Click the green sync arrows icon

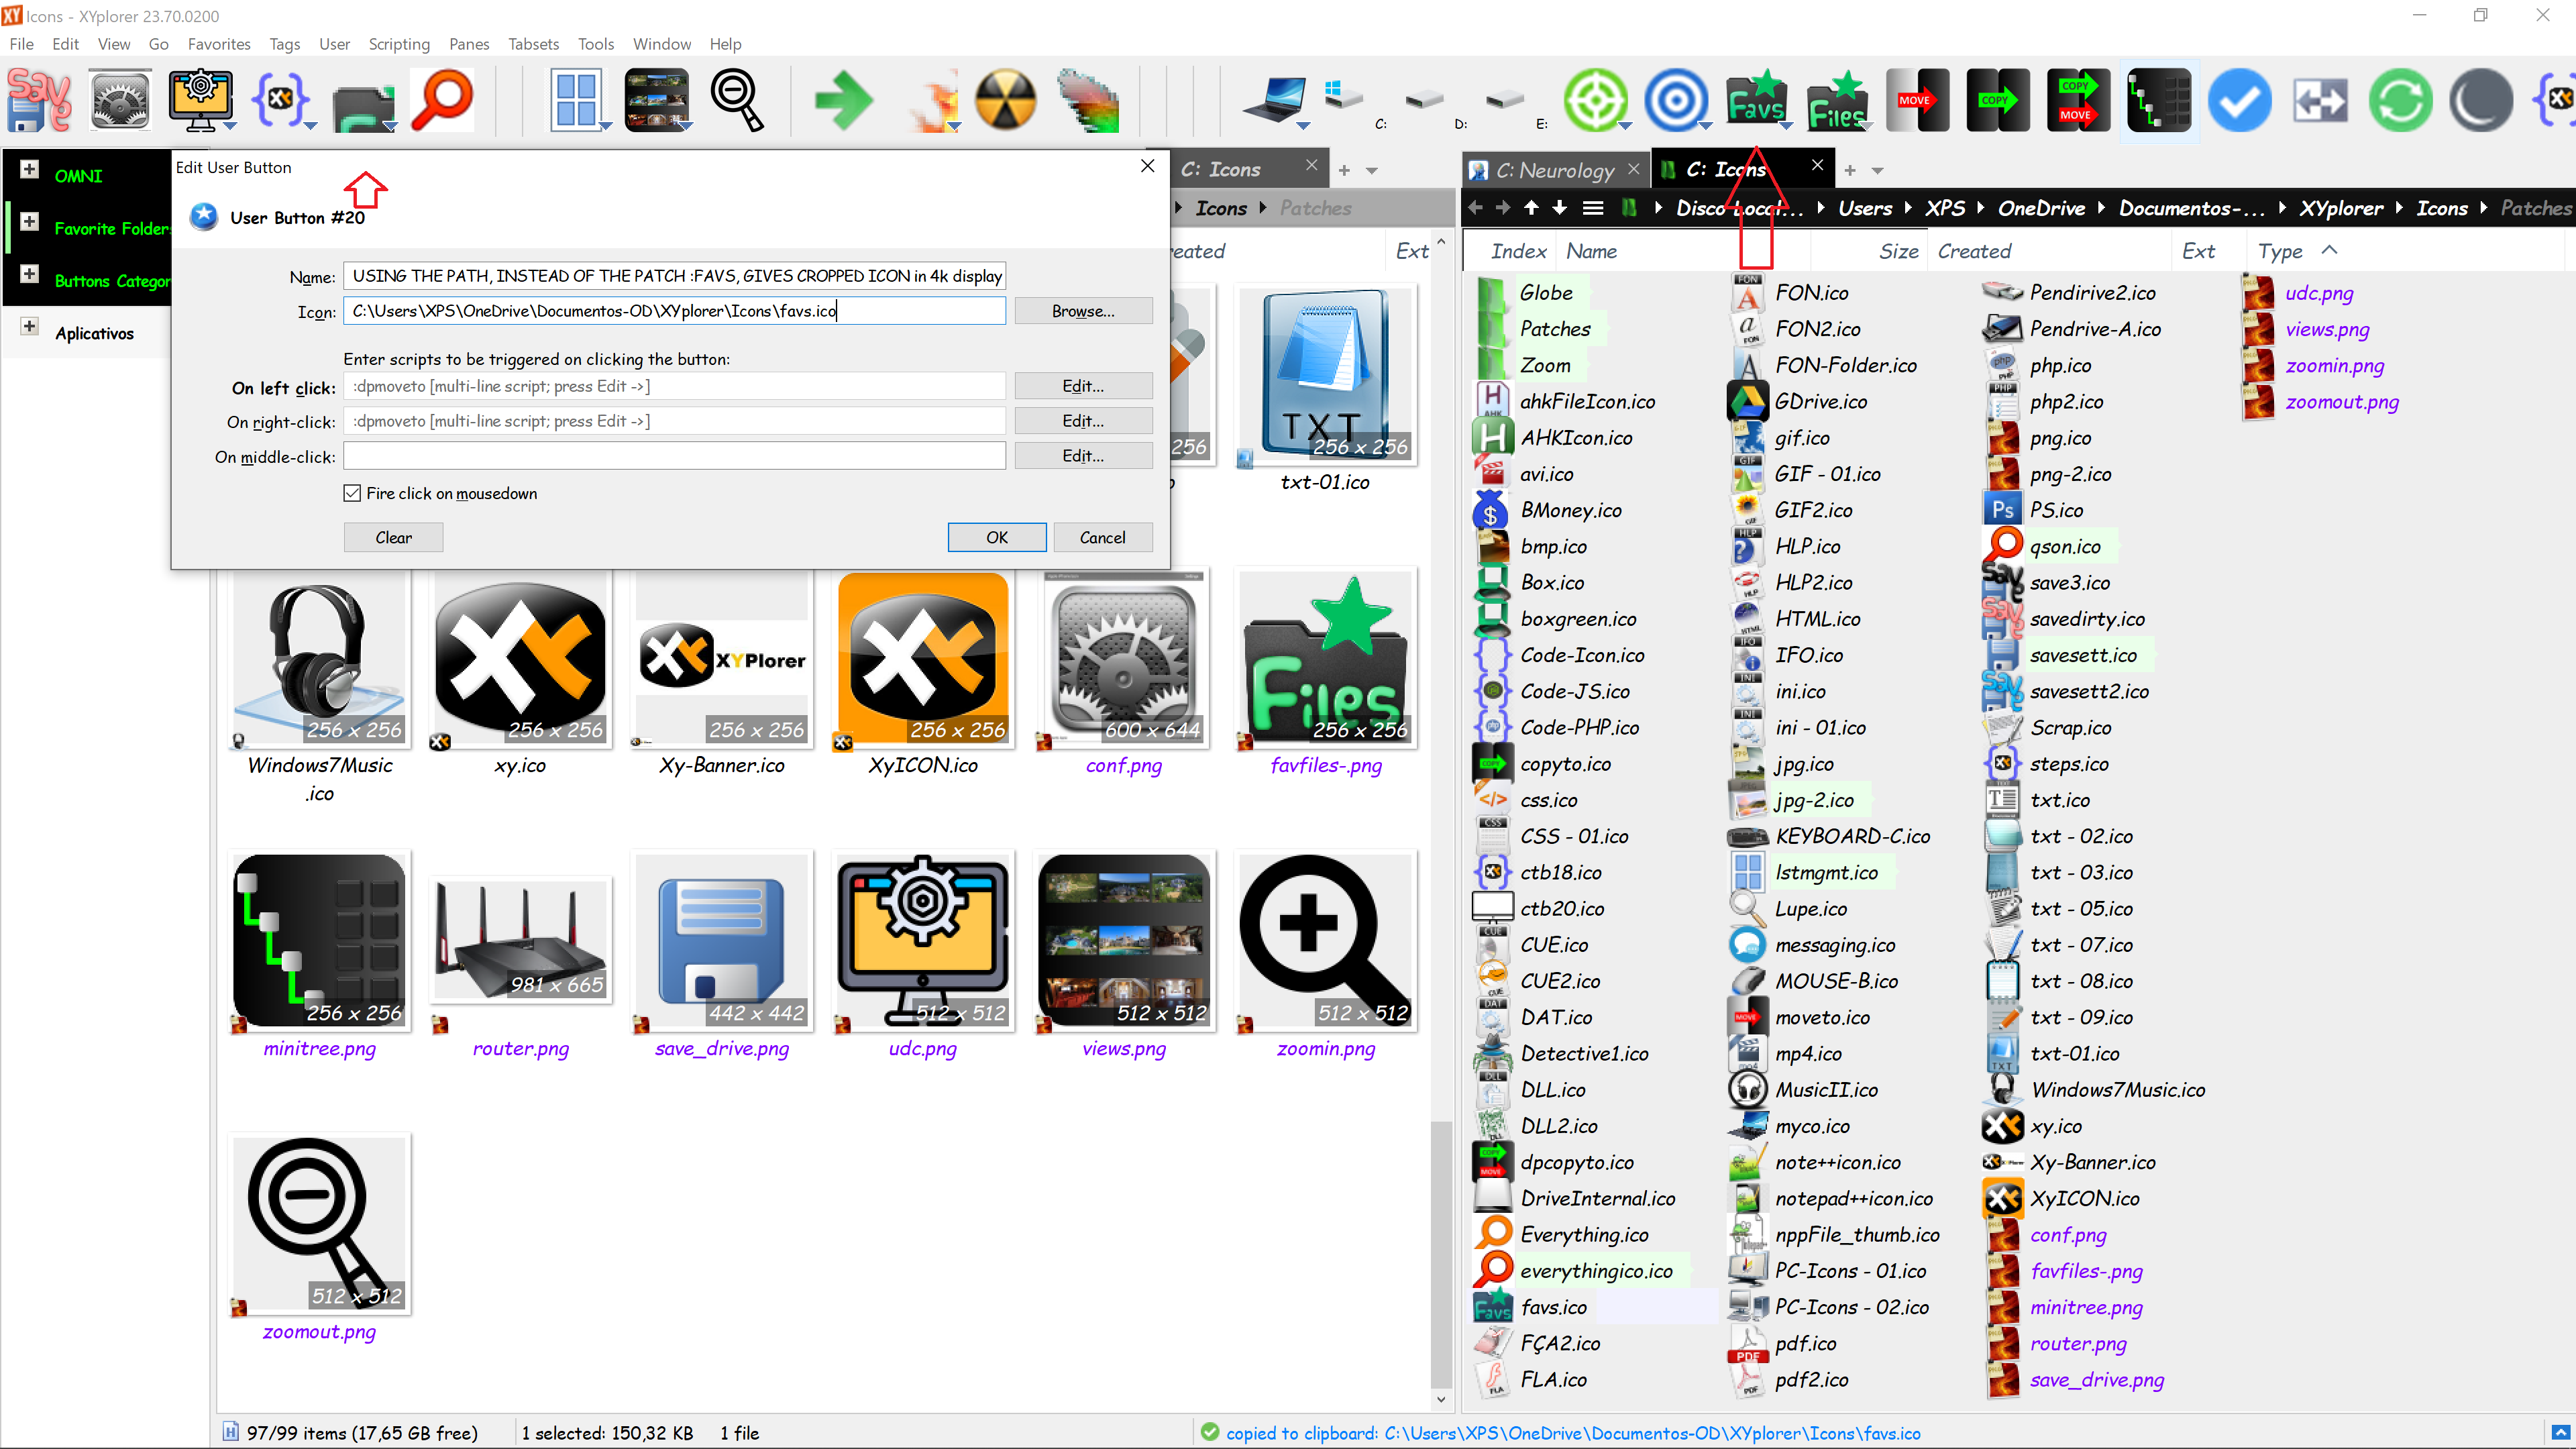[x=2401, y=100]
